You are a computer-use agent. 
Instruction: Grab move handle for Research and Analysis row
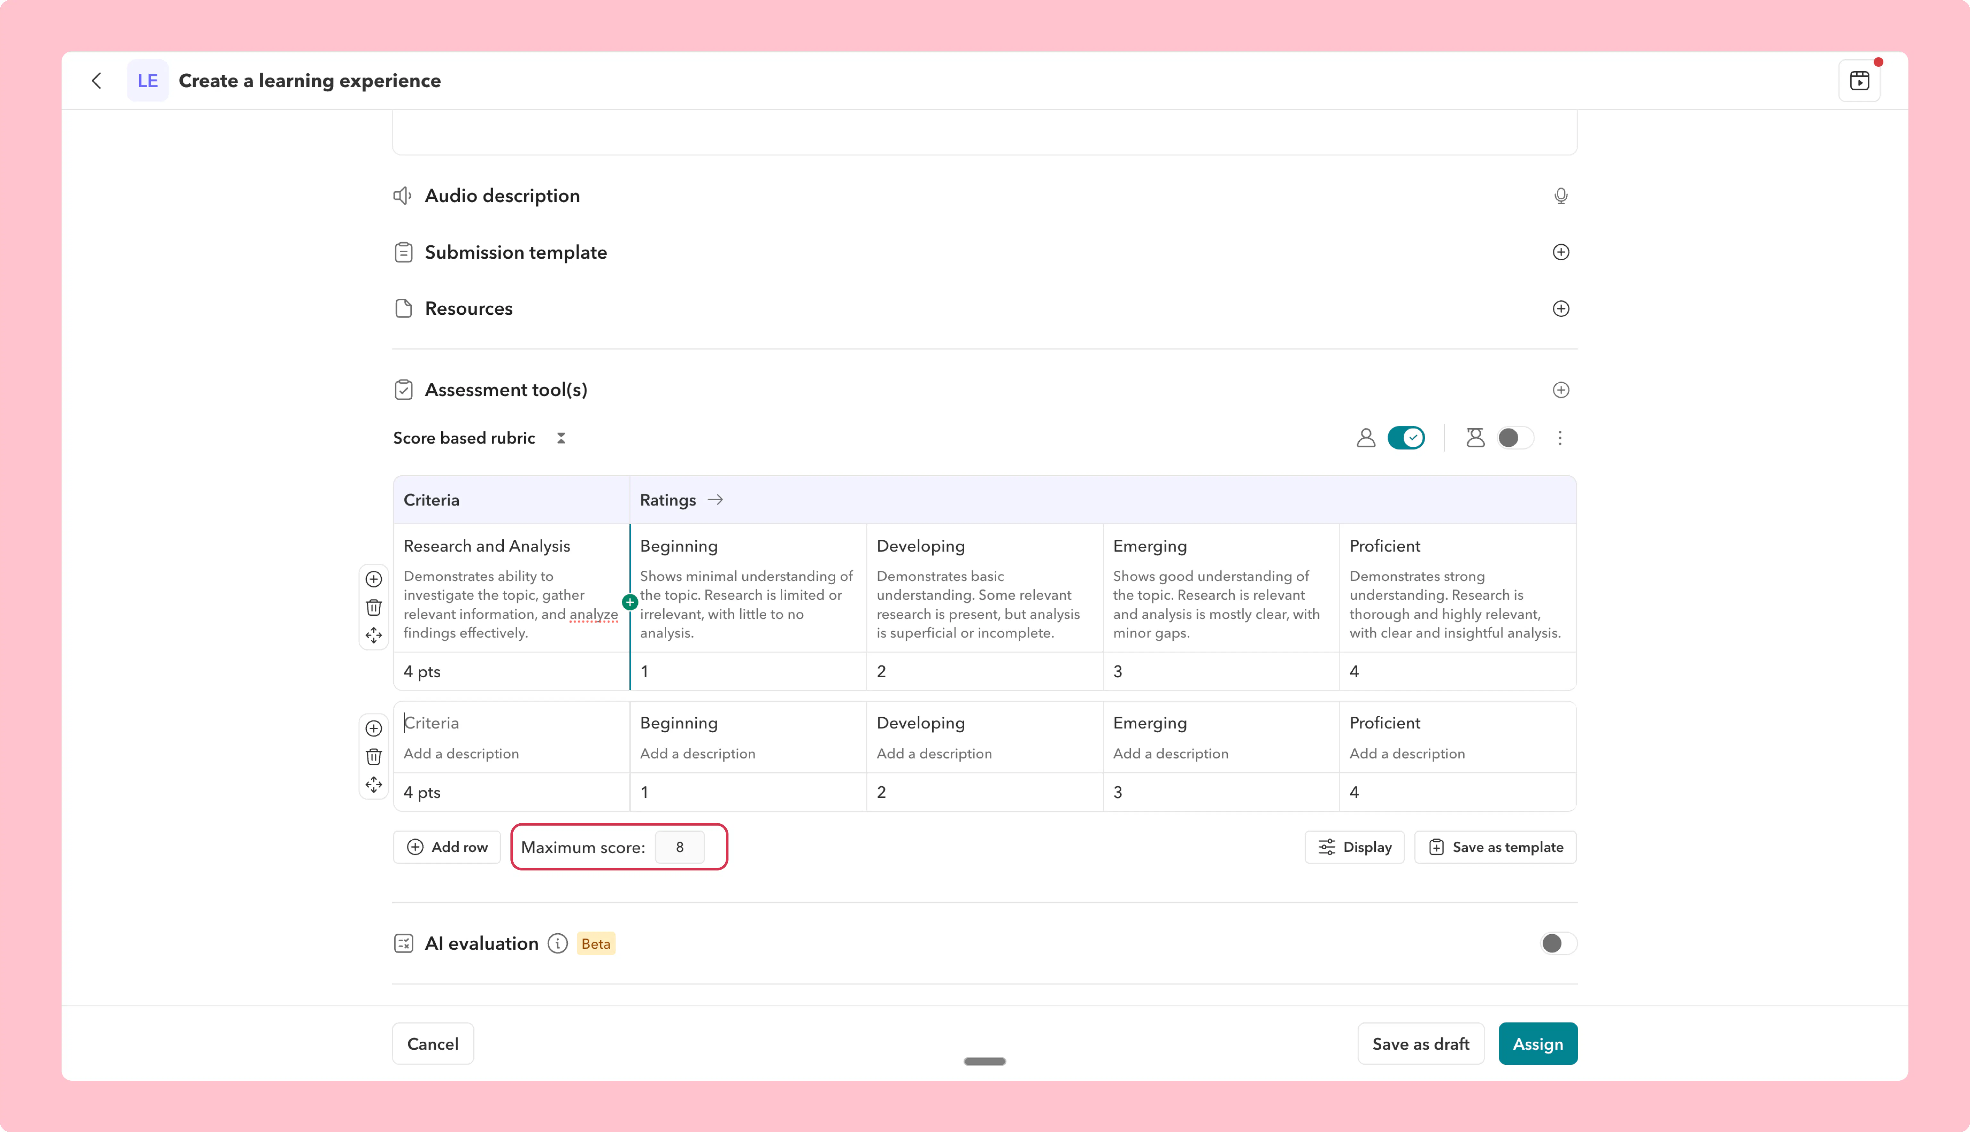pyautogui.click(x=374, y=635)
